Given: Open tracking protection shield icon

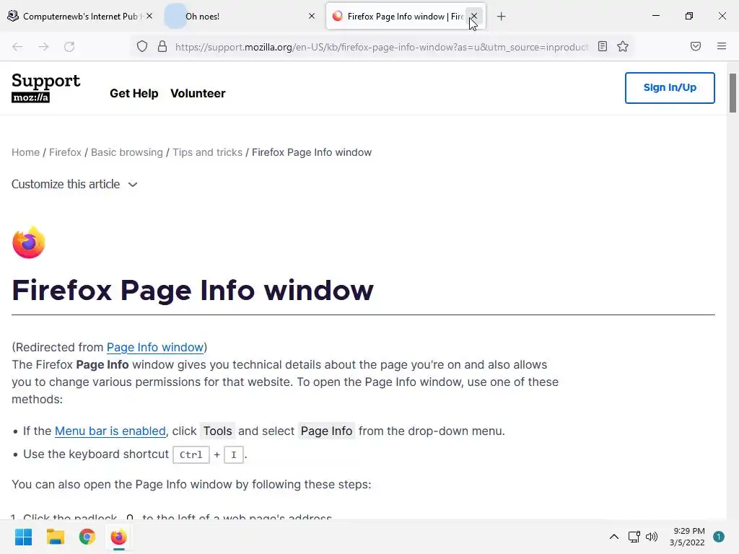Looking at the screenshot, I should [x=142, y=47].
